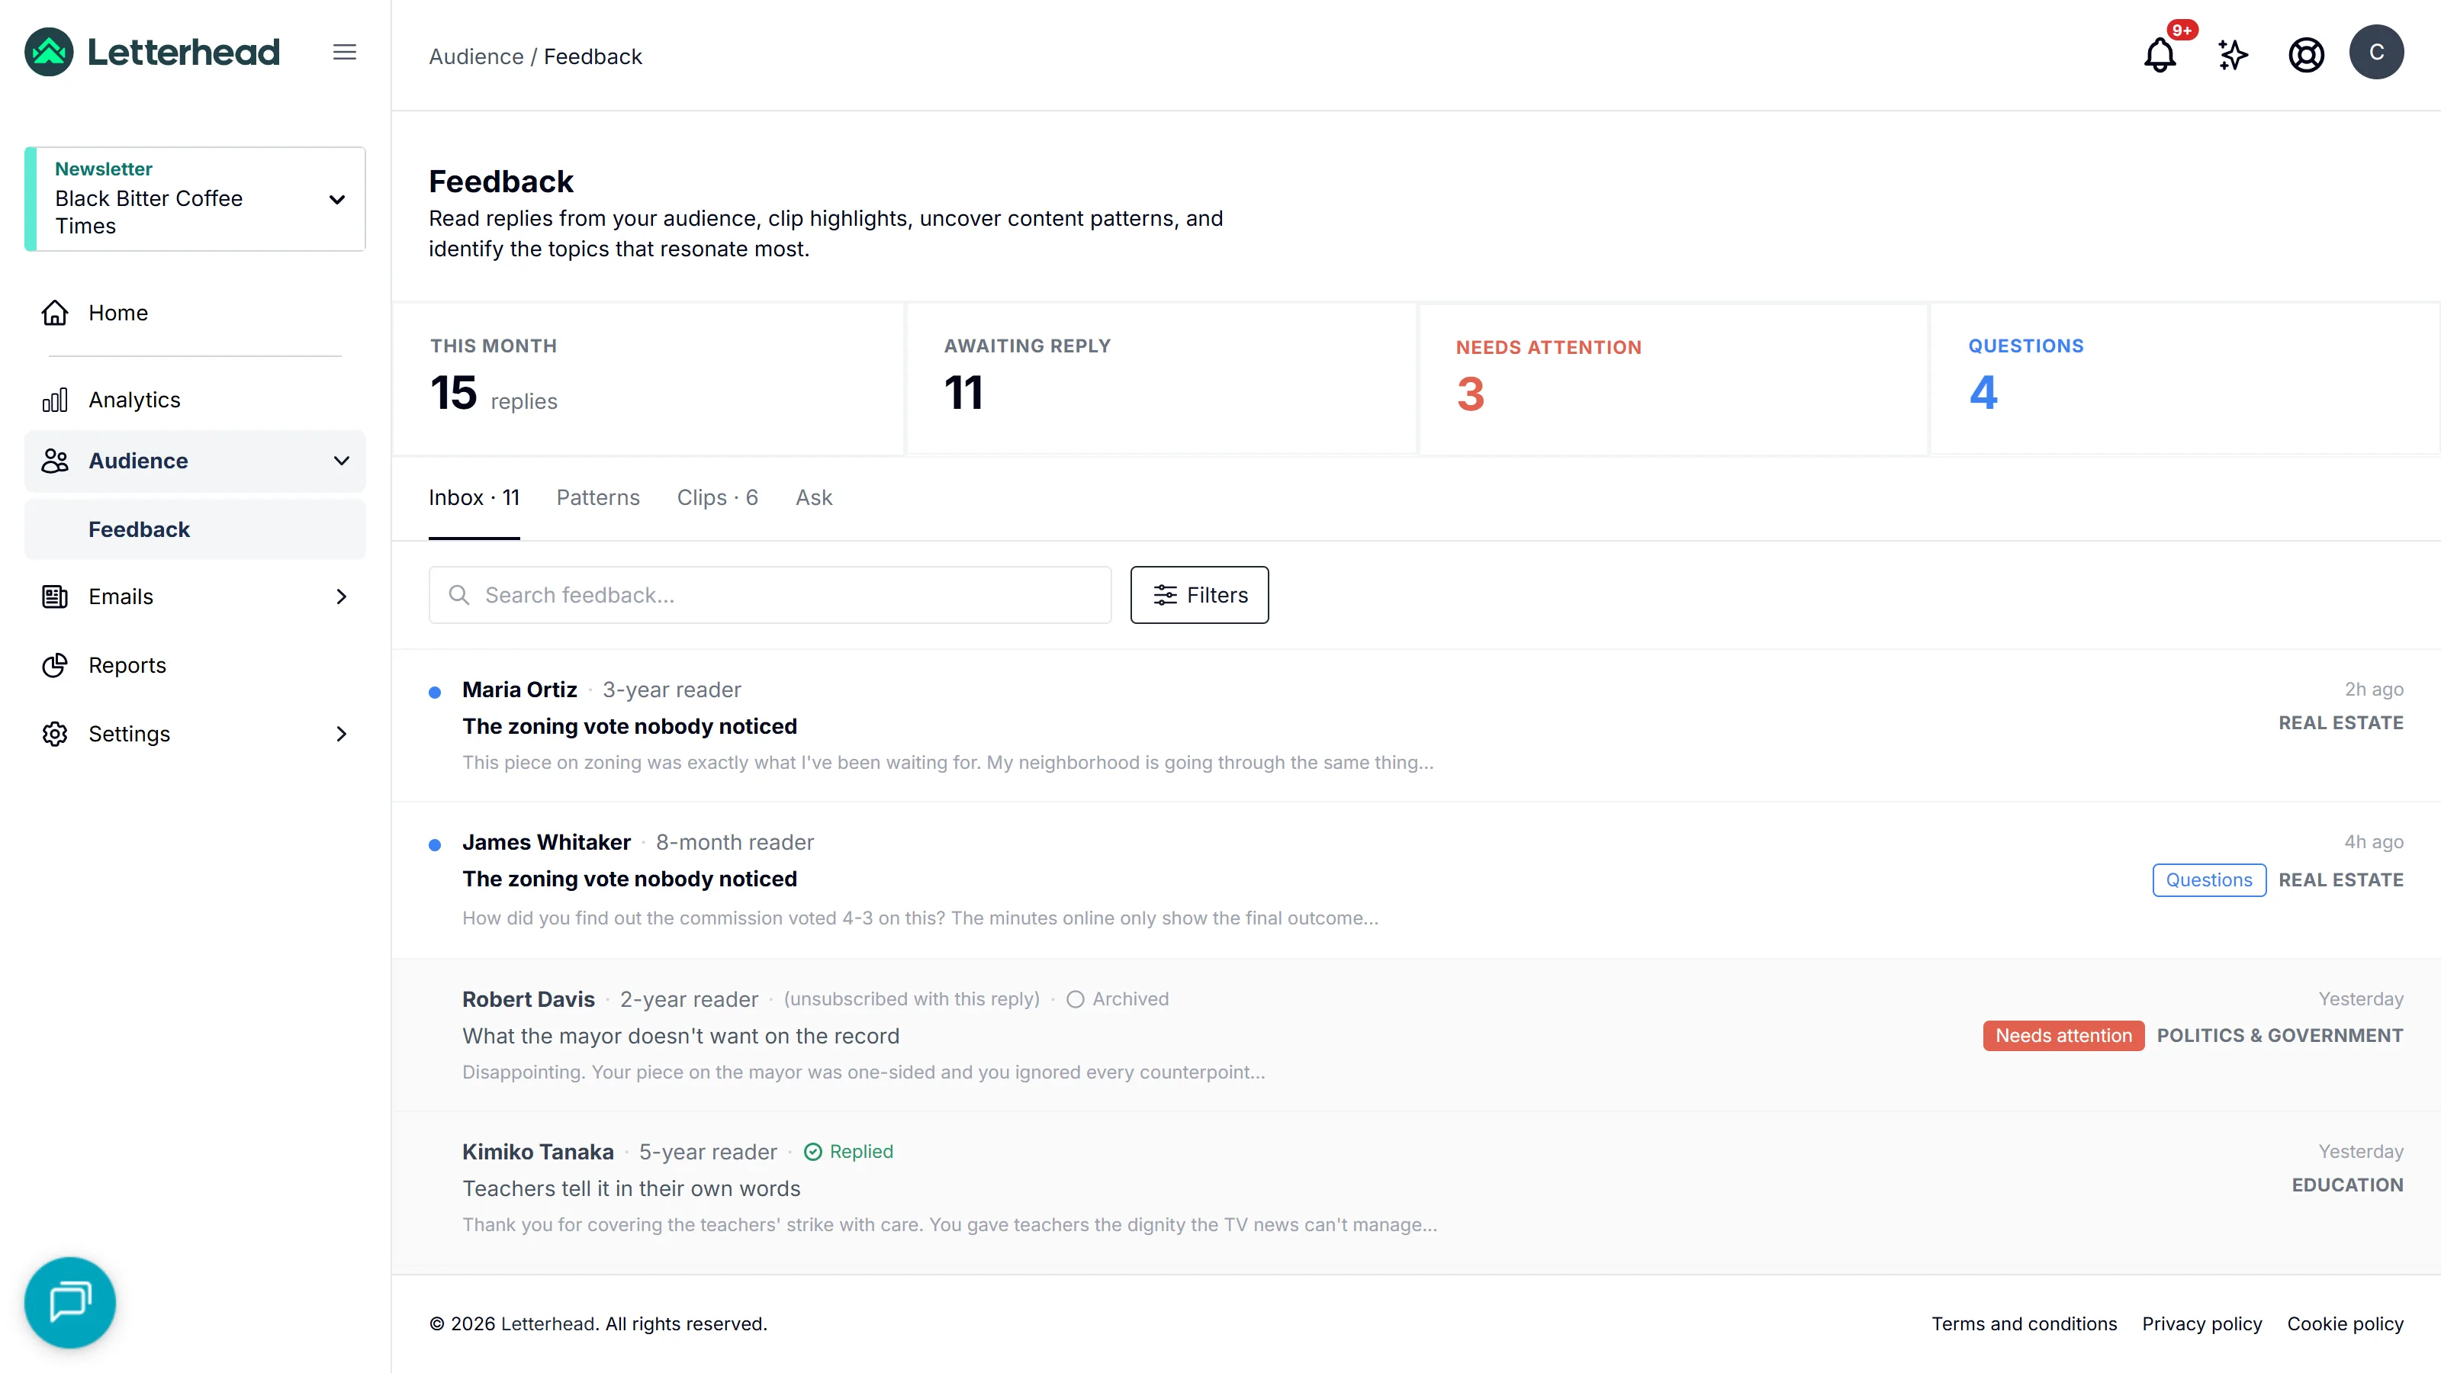Open the Awaiting Reply 11 card
Viewport: 2441px width, 1373px height.
1162,379
